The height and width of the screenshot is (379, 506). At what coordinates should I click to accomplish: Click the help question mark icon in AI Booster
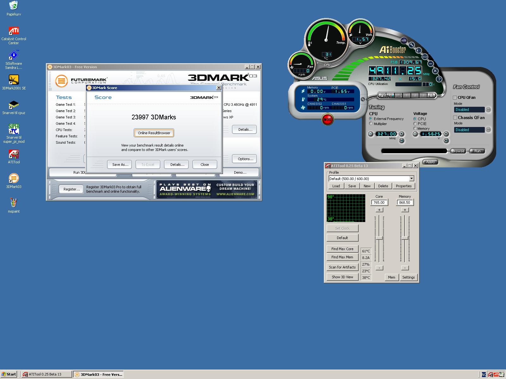pos(439,79)
